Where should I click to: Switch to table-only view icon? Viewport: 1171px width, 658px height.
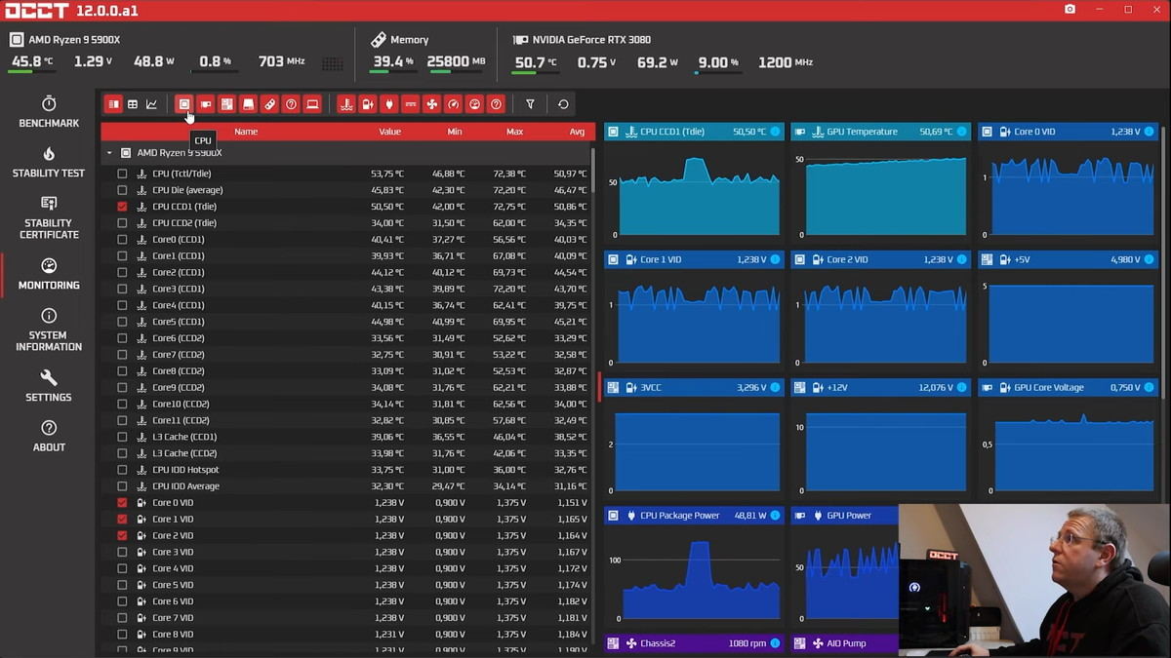(x=133, y=103)
